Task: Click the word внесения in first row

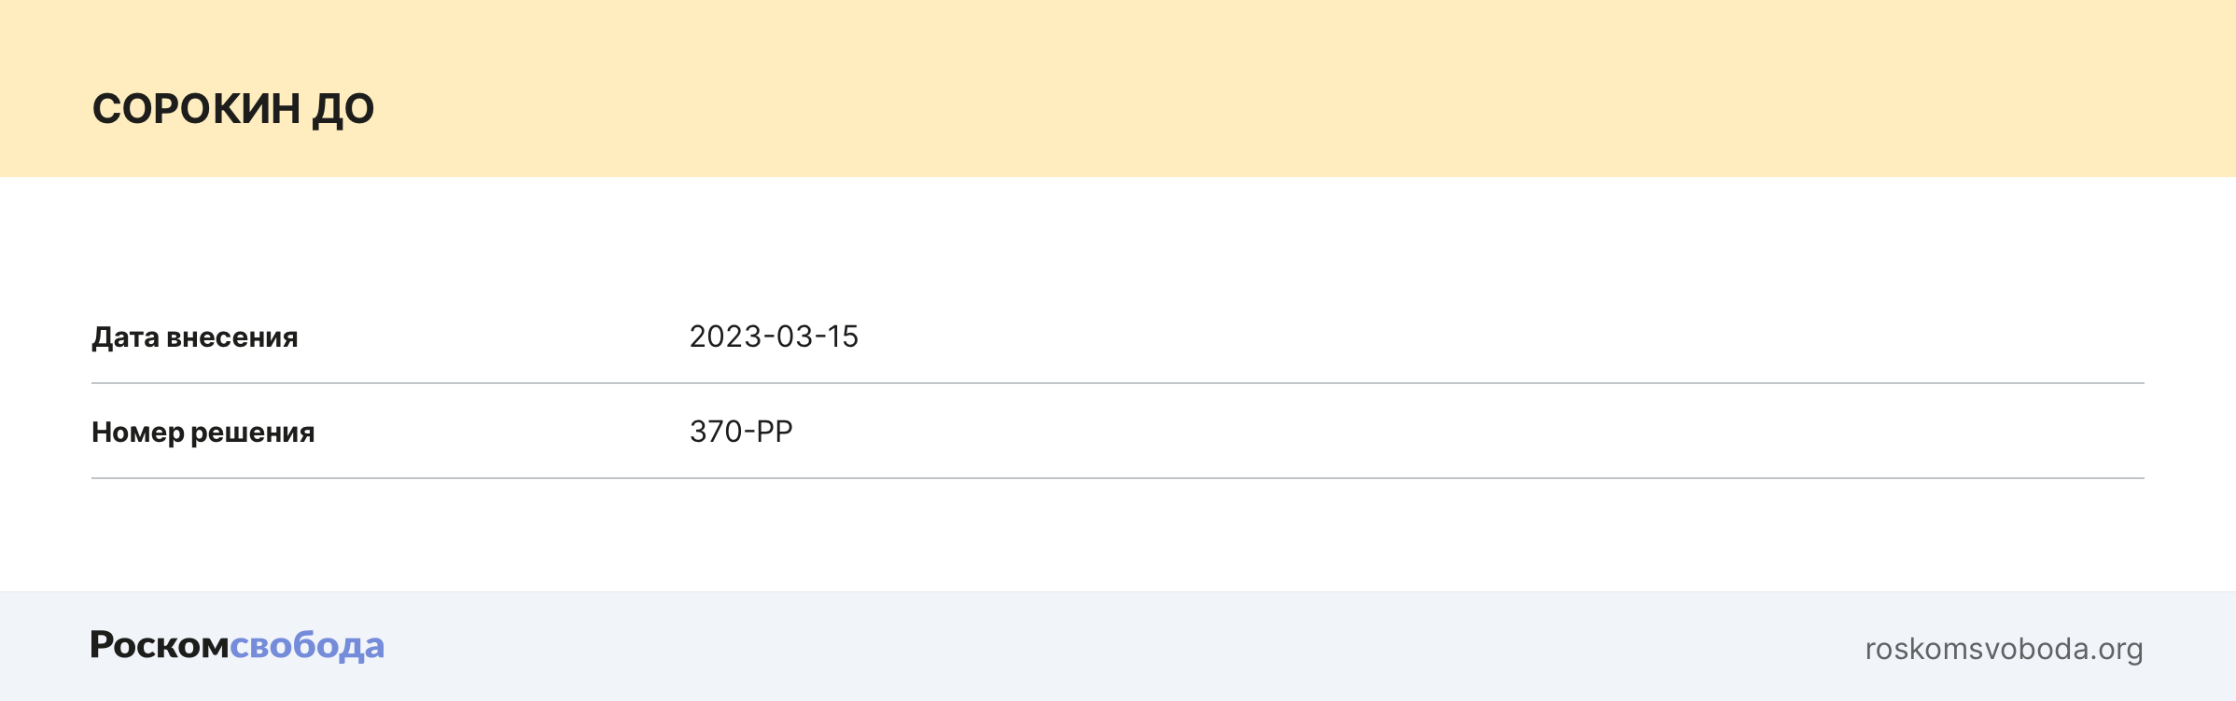Action: coord(231,337)
